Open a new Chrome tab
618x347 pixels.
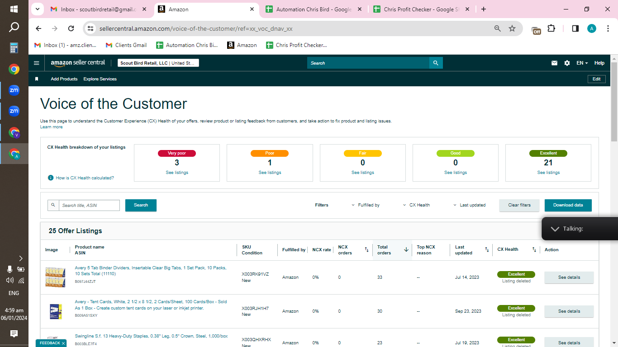pyautogui.click(x=484, y=9)
